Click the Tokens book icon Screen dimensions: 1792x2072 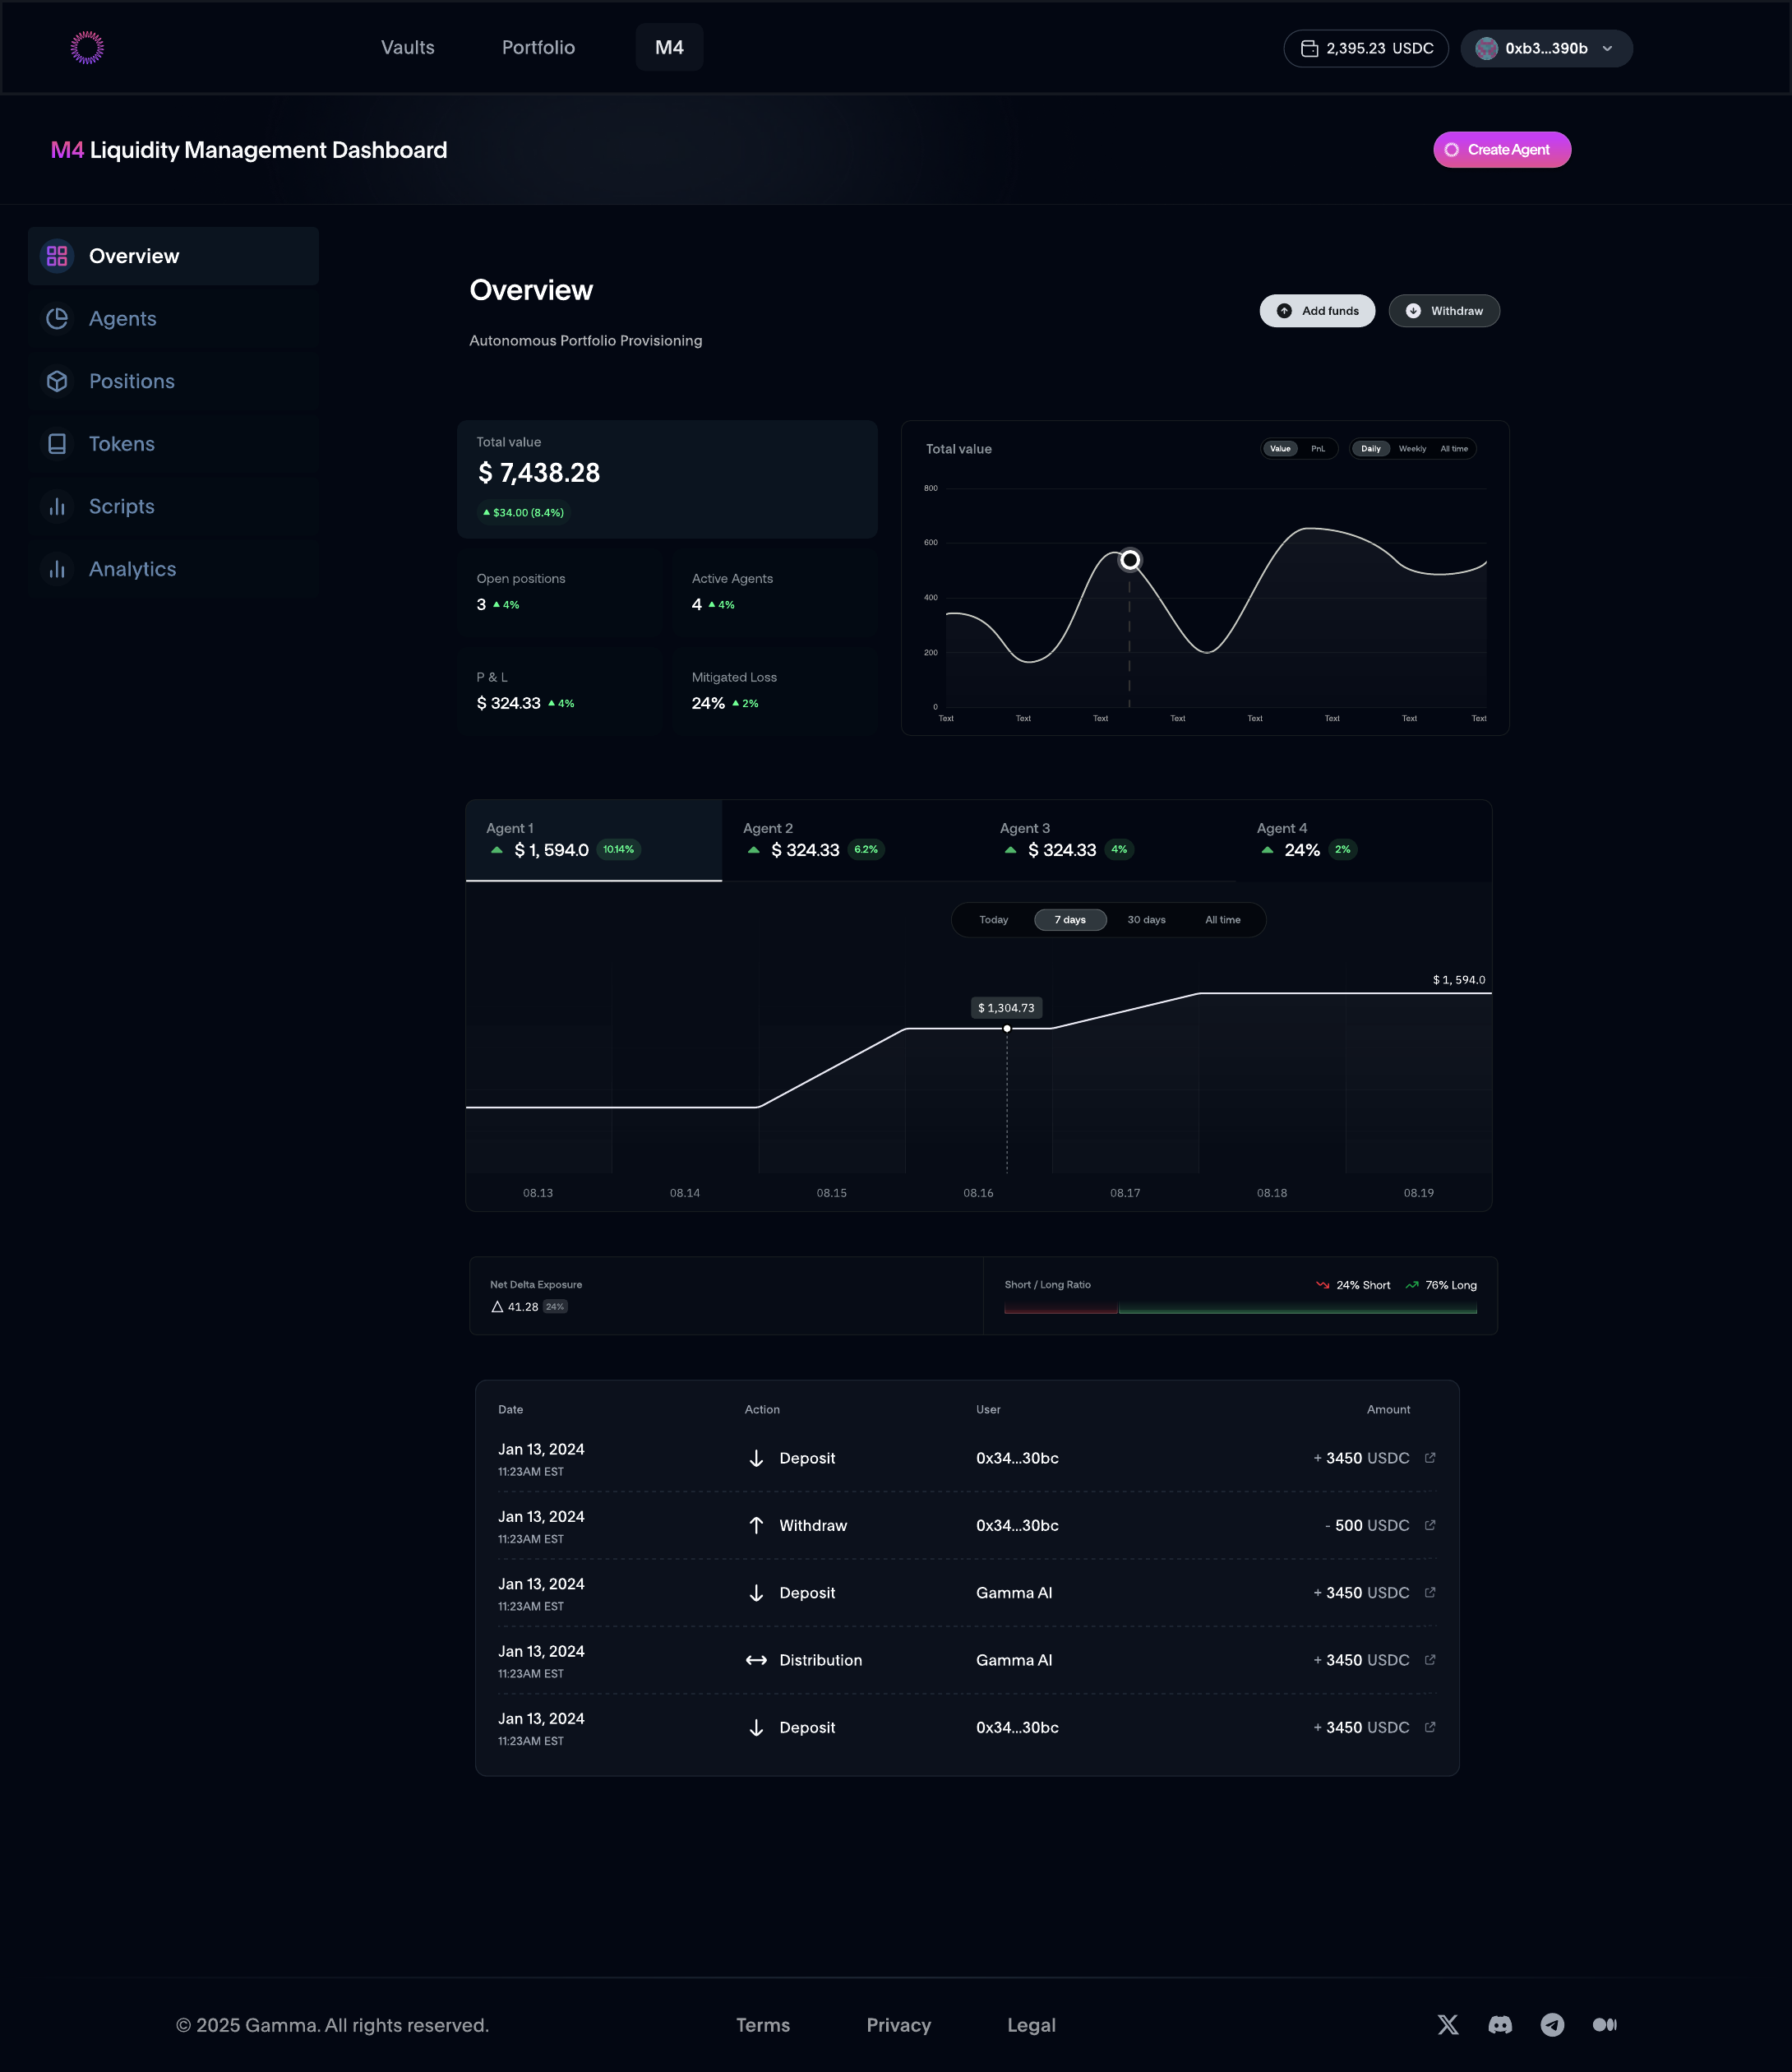57,444
